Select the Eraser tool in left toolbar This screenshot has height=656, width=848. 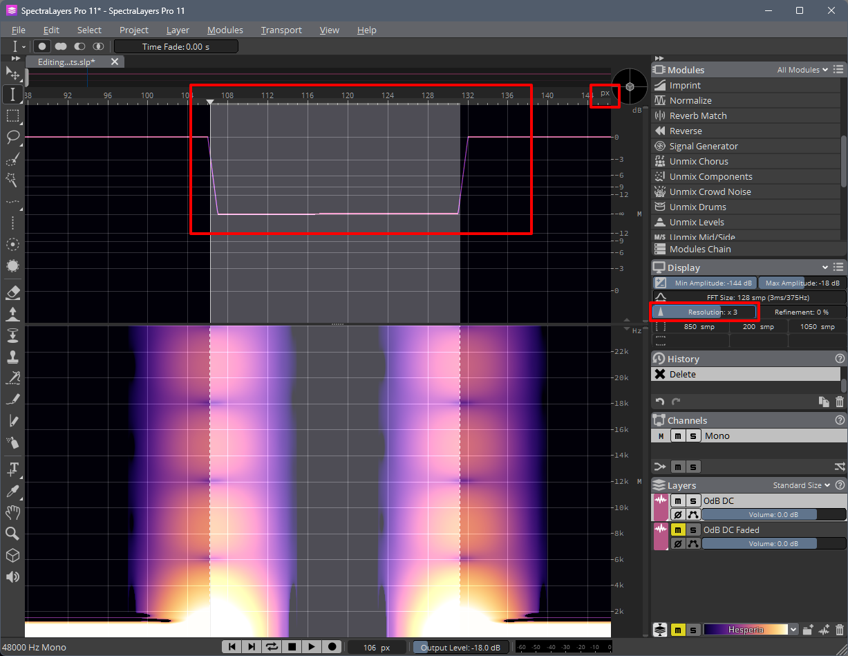click(x=12, y=293)
